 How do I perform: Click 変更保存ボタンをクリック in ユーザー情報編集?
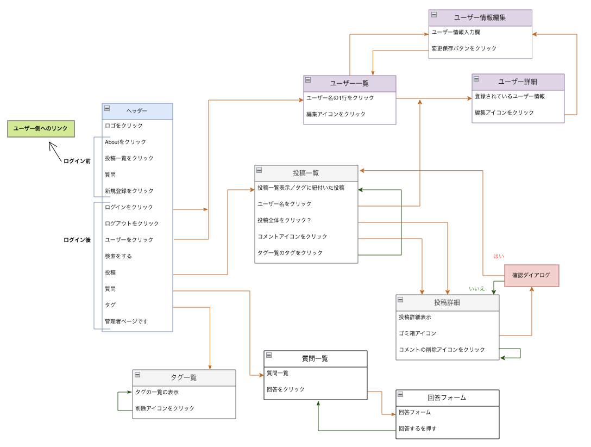(x=462, y=48)
